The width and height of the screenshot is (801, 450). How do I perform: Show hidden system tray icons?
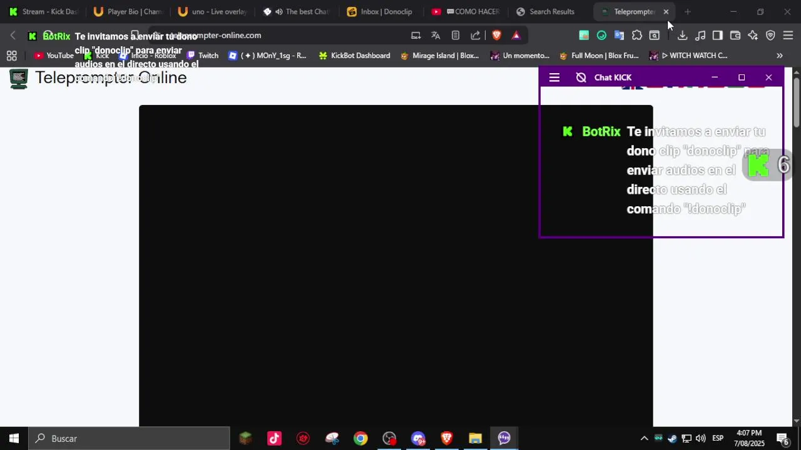644,438
